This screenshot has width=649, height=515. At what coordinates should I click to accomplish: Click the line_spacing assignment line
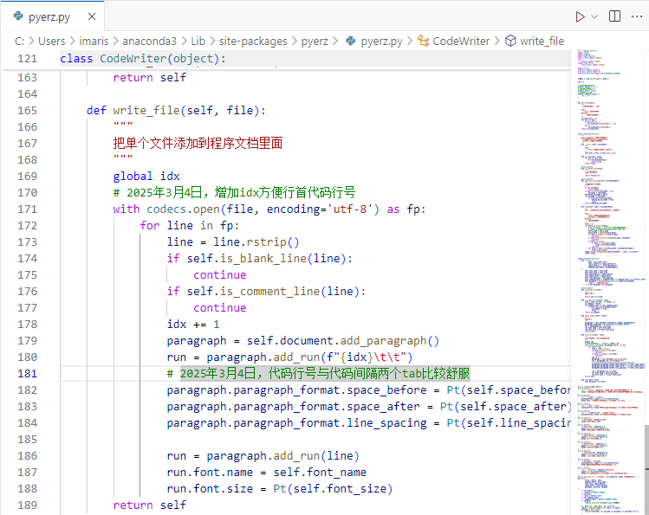tap(368, 423)
